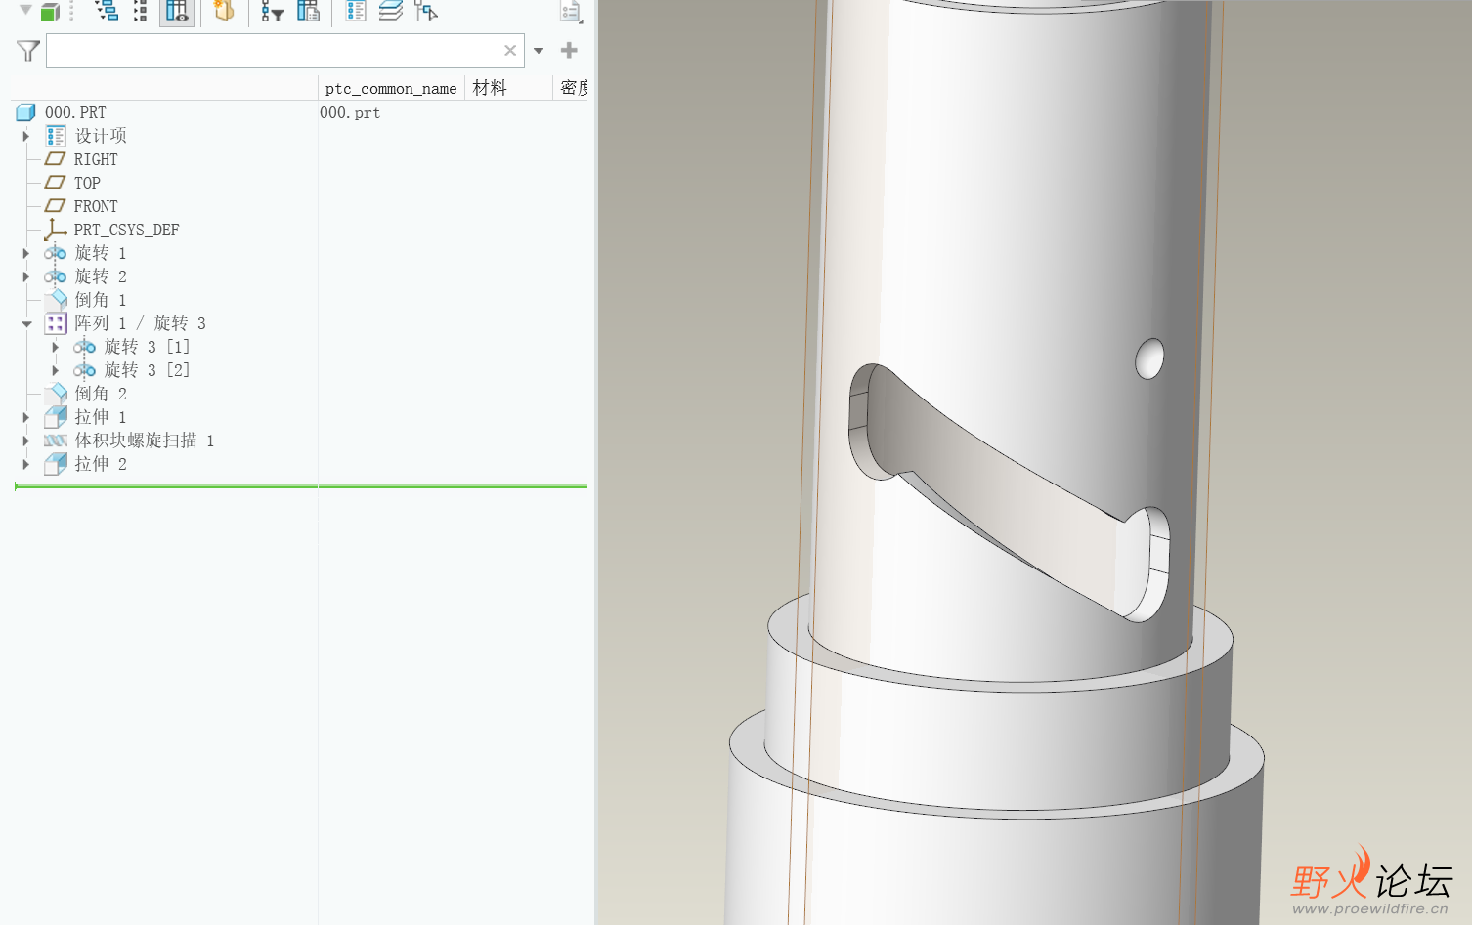The width and height of the screenshot is (1472, 925).
Task: Click the tree column settings icon
Action: point(309,11)
